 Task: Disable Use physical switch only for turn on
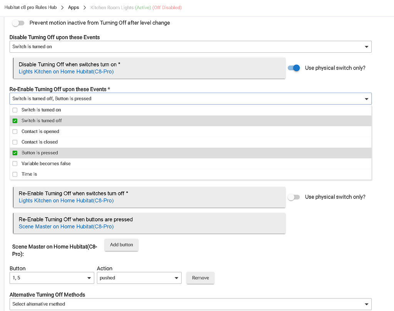point(294,68)
